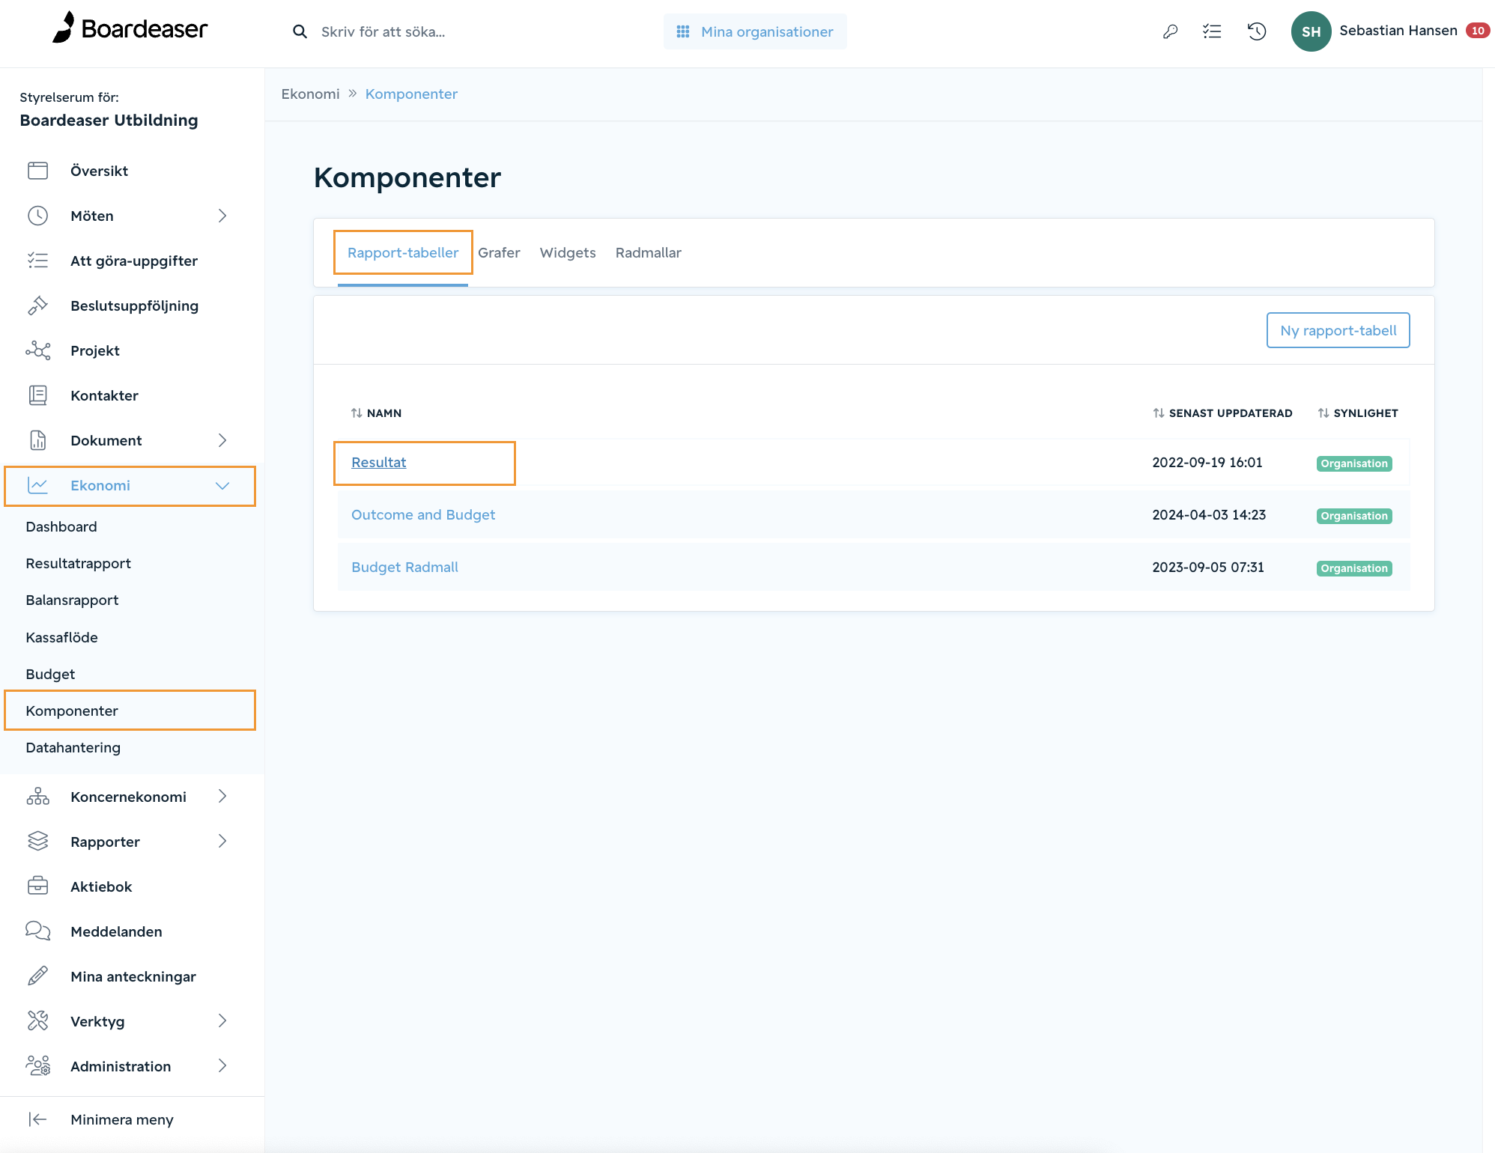This screenshot has height=1153, width=1495.
Task: Switch to the Grafer tab
Action: coord(499,253)
